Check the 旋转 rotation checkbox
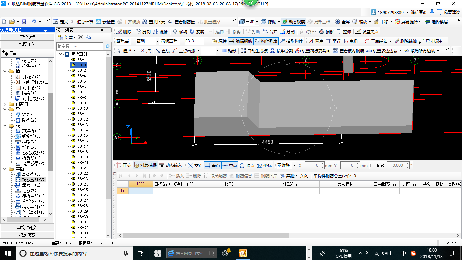 (372, 166)
